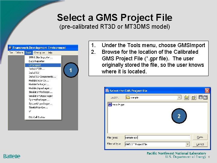Choose DLL Call Status from Tools menu
Screen dimensions: 217x163
43,117
